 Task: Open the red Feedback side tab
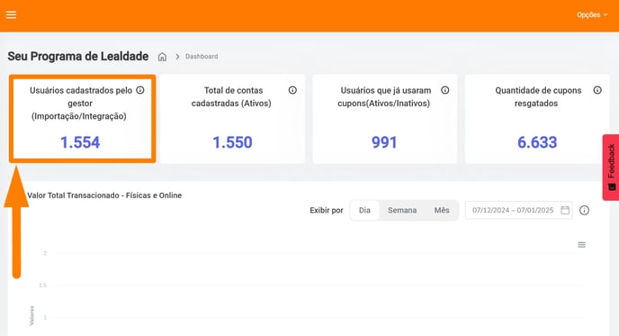click(x=611, y=168)
